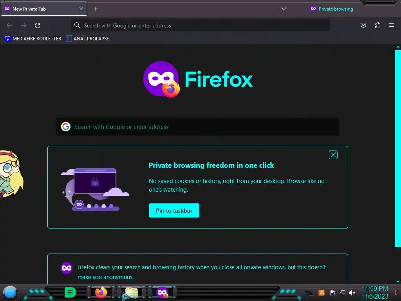Viewport: 401px width, 301px height.
Task: Focus the top address bar field
Action: coord(200,25)
